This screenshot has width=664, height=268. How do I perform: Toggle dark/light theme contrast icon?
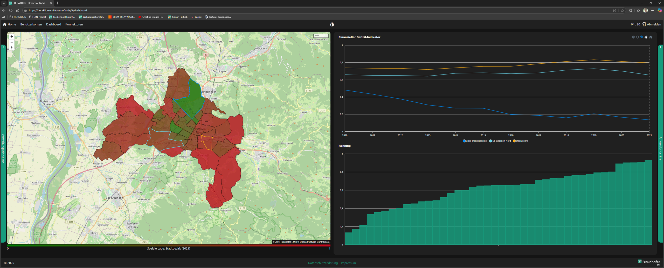tap(332, 24)
